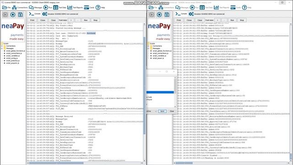Maximize the right Server window
This screenshot has height=165, width=293.
click(282, 2)
